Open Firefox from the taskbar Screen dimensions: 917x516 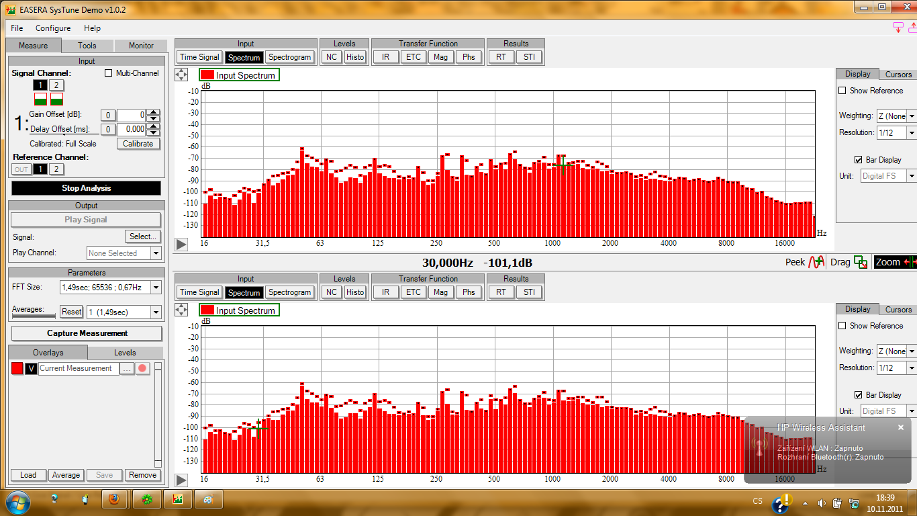coord(114,500)
